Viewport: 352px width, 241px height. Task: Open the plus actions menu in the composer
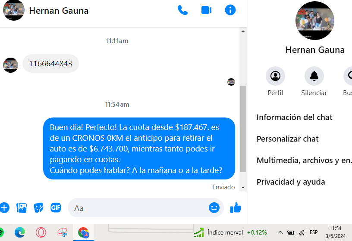pos(4,208)
